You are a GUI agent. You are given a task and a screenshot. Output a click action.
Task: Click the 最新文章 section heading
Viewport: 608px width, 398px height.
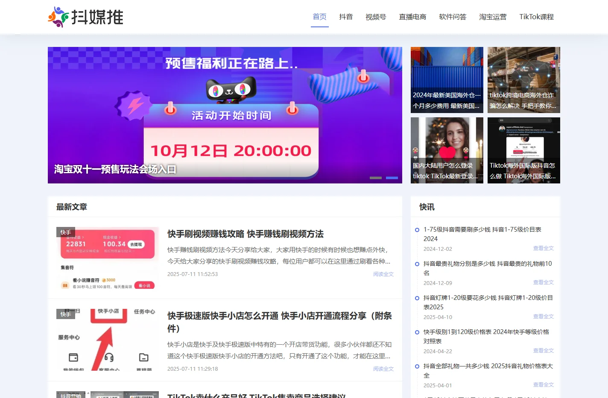point(72,207)
